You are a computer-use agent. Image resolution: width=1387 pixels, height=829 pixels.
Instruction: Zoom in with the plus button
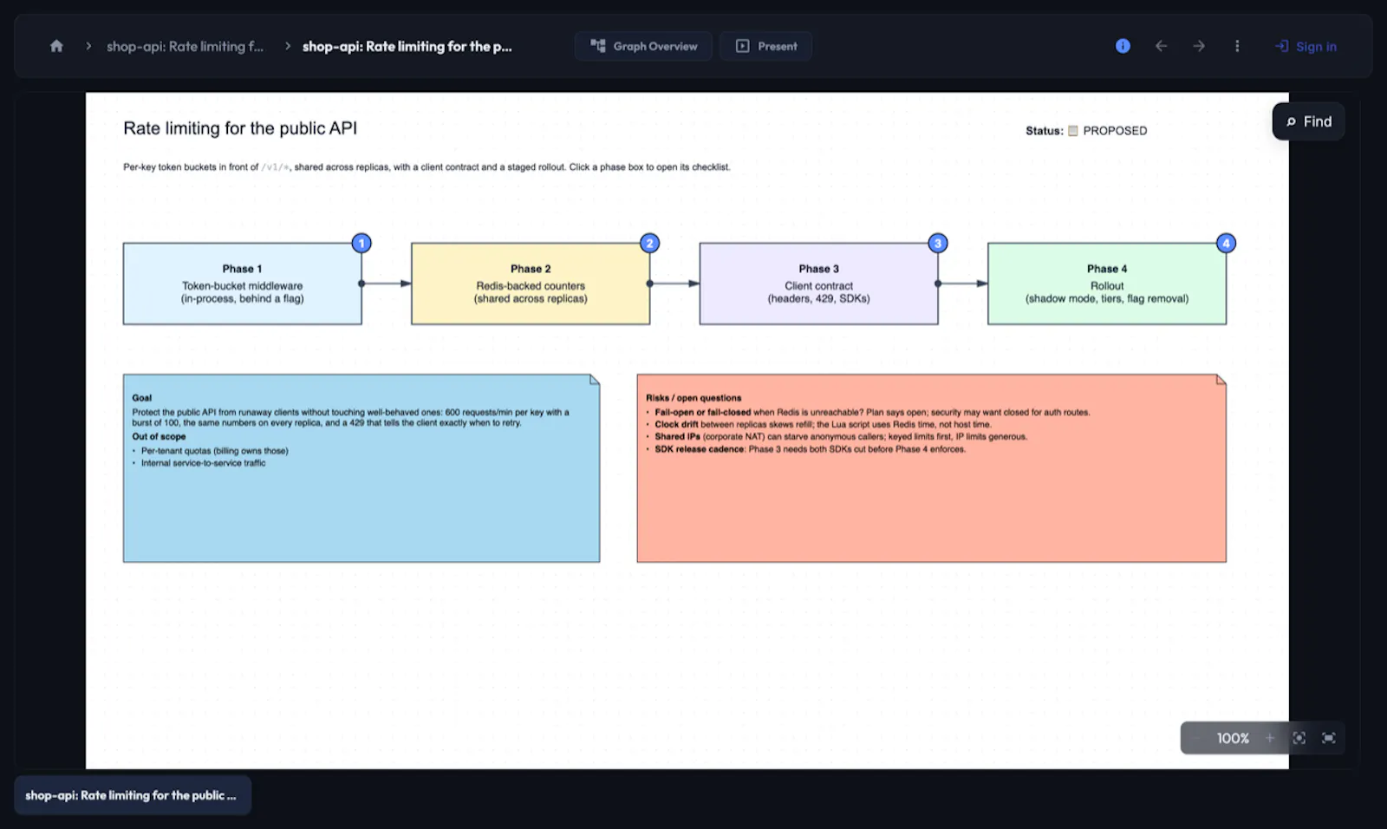(1270, 738)
